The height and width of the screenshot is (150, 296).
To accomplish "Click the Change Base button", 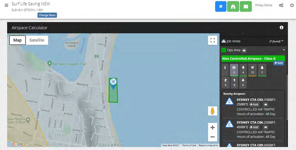I will 47,15.
